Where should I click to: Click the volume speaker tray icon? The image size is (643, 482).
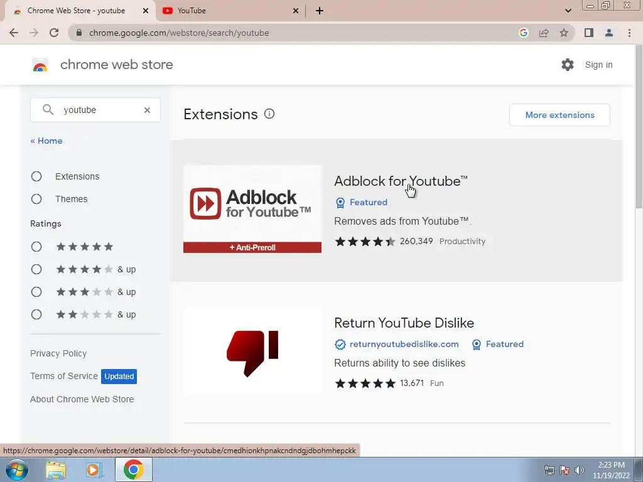pyautogui.click(x=580, y=470)
